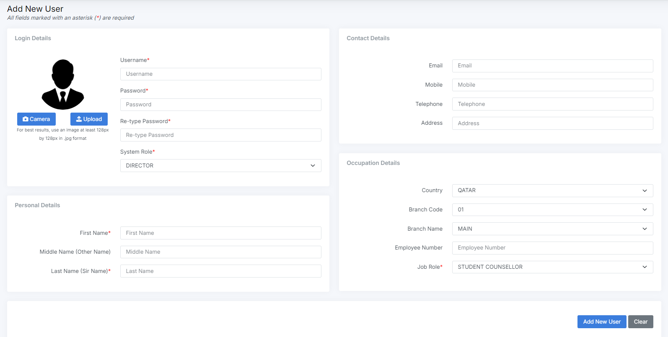This screenshot has width=668, height=337.
Task: Expand the Branch Name dropdown
Action: pos(552,229)
